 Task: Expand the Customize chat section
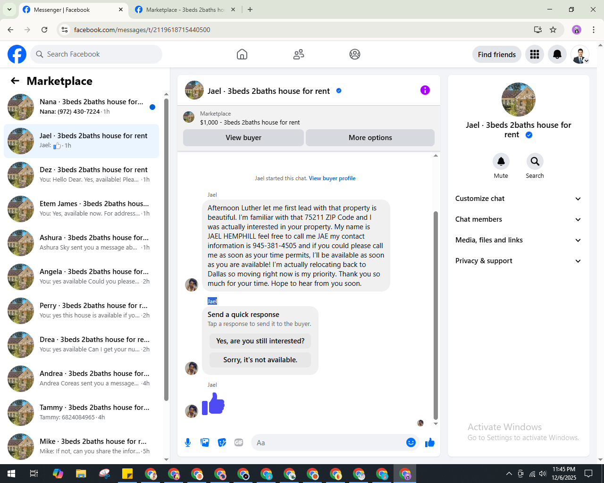[519, 199]
